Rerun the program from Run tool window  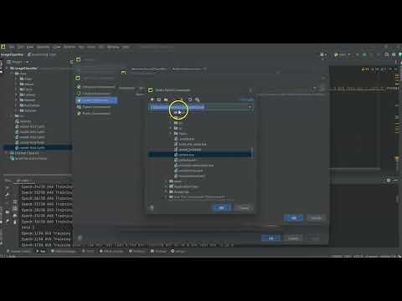(x=8, y=188)
